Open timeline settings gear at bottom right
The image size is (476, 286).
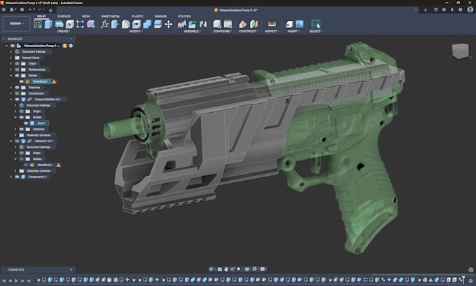coord(471,281)
